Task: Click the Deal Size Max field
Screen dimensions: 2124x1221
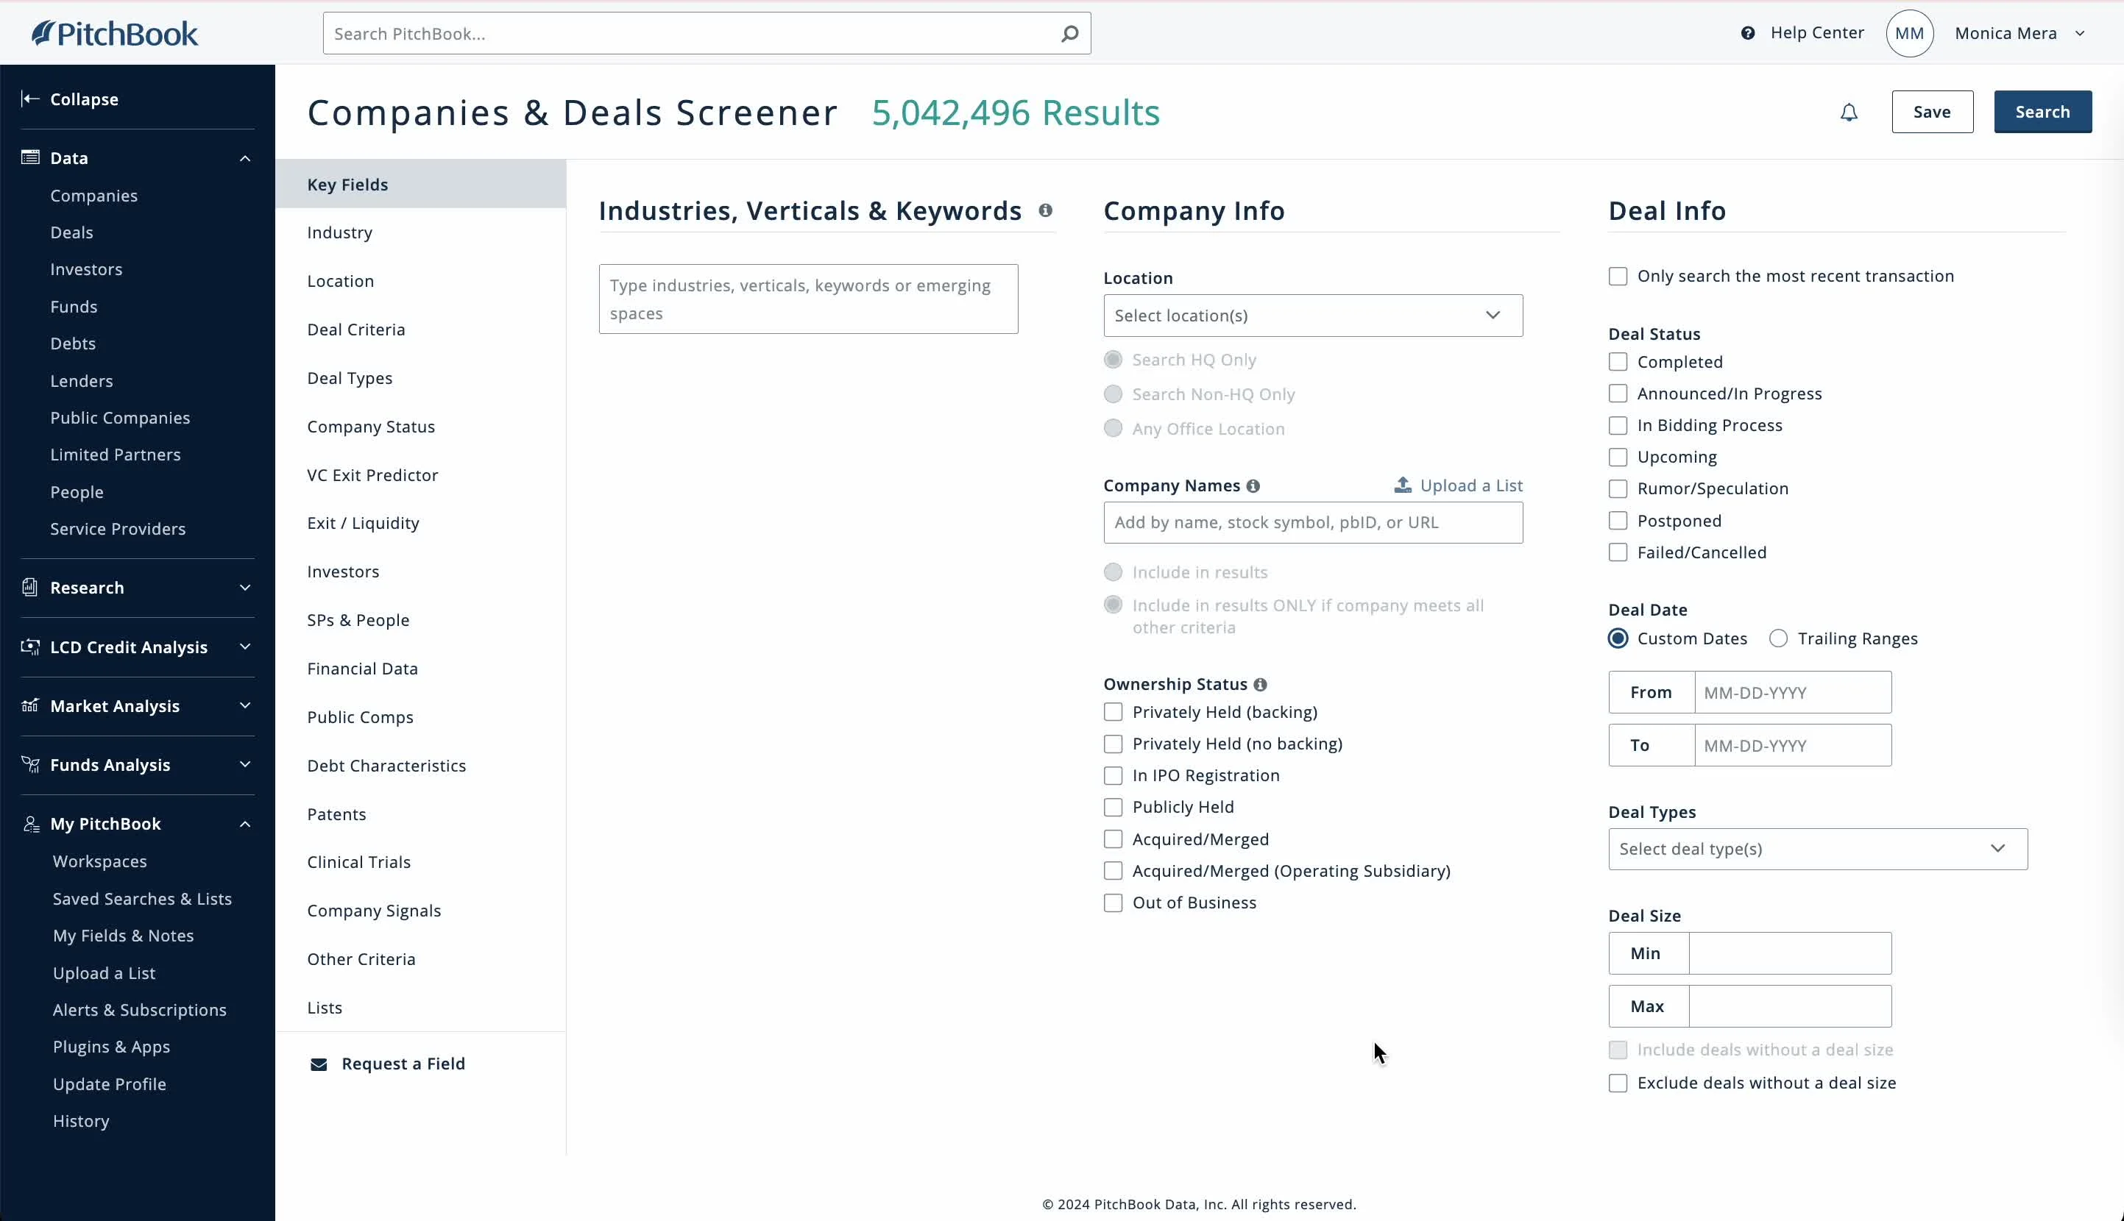Action: [1790, 1006]
